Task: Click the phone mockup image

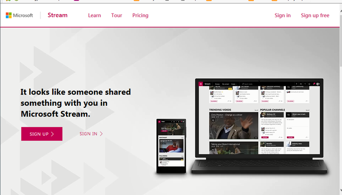Action: point(171,146)
